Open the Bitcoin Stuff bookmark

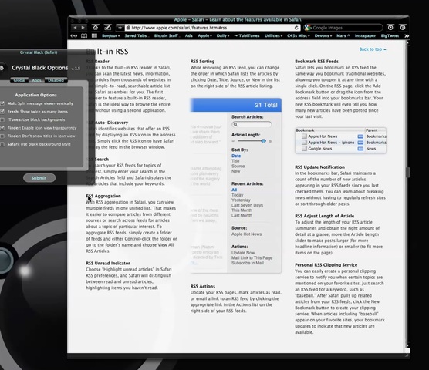tap(167, 35)
